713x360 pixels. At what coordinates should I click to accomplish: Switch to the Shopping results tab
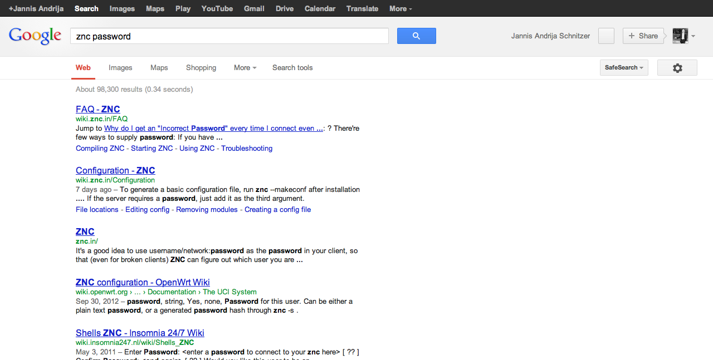coord(201,68)
